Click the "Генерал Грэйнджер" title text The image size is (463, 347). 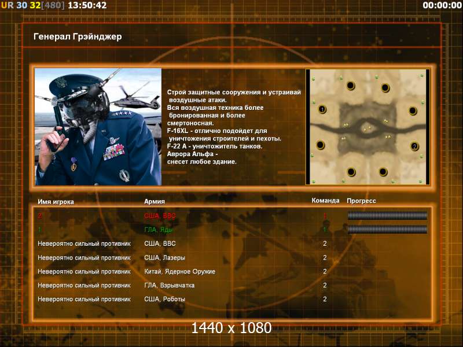click(x=78, y=37)
